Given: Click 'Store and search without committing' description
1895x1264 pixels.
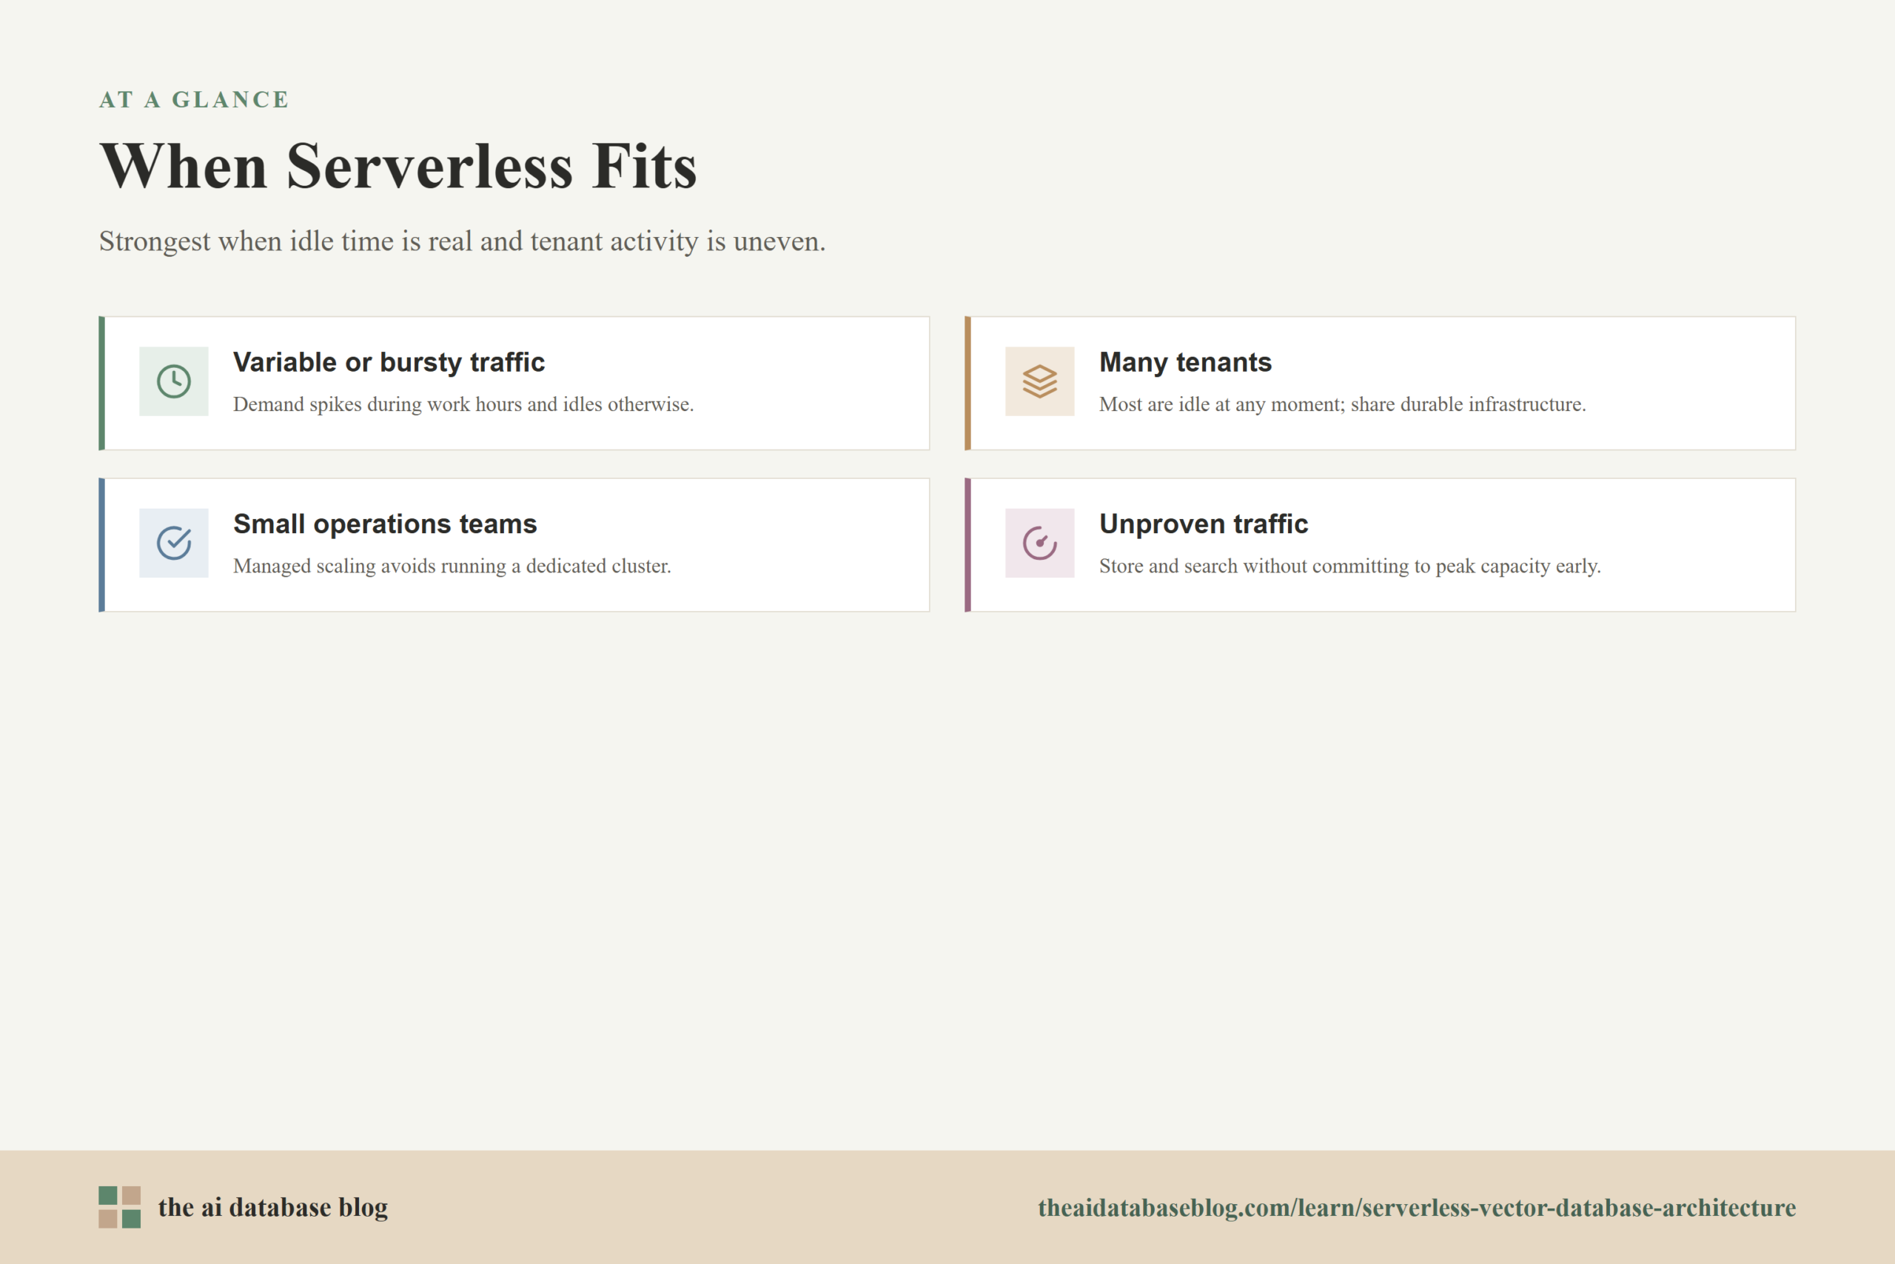Looking at the screenshot, I should (1349, 566).
